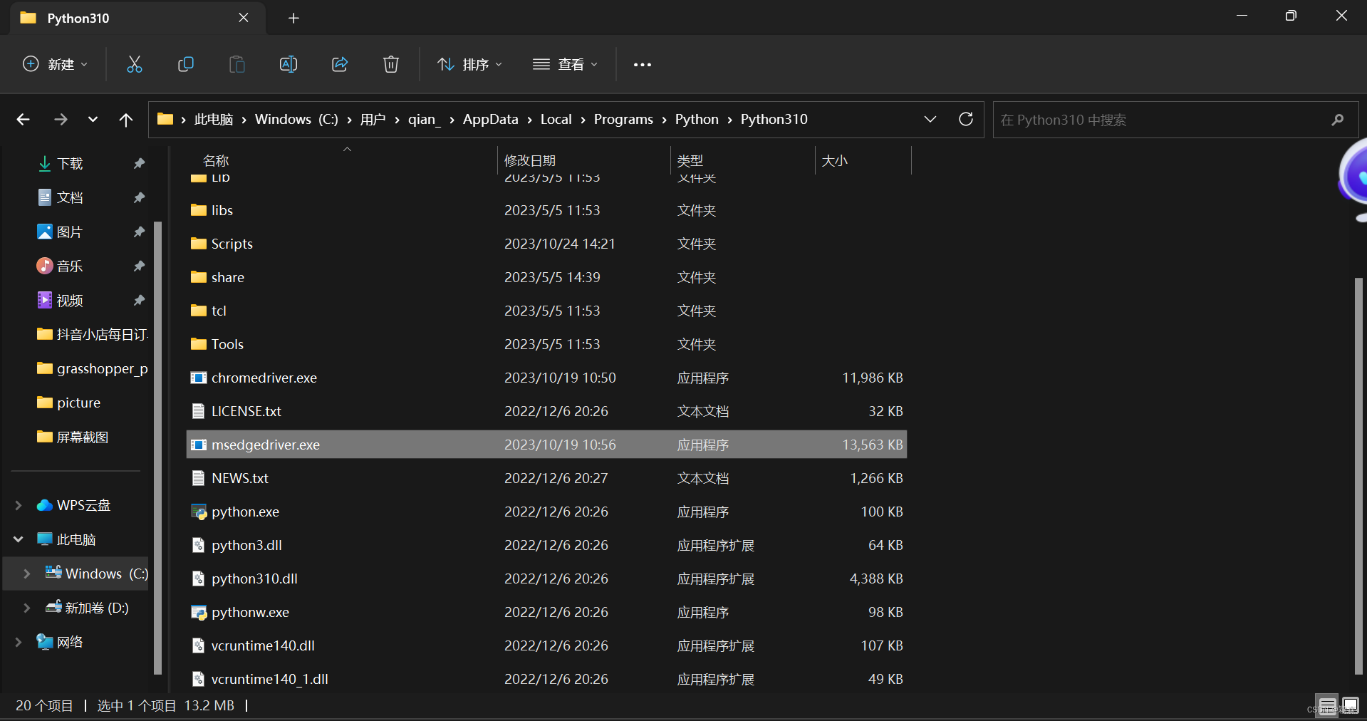Sort by 修改日期 column header
This screenshot has height=721, width=1367.
pyautogui.click(x=530, y=160)
